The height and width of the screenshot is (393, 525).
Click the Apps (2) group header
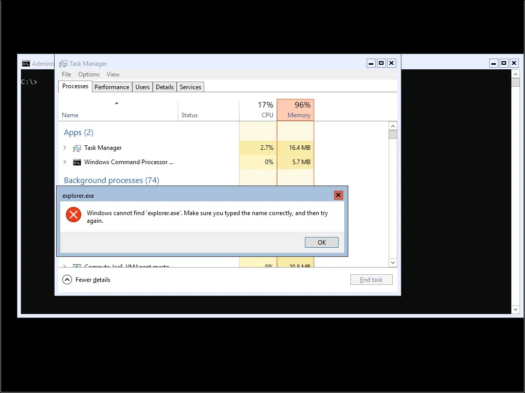pos(79,133)
